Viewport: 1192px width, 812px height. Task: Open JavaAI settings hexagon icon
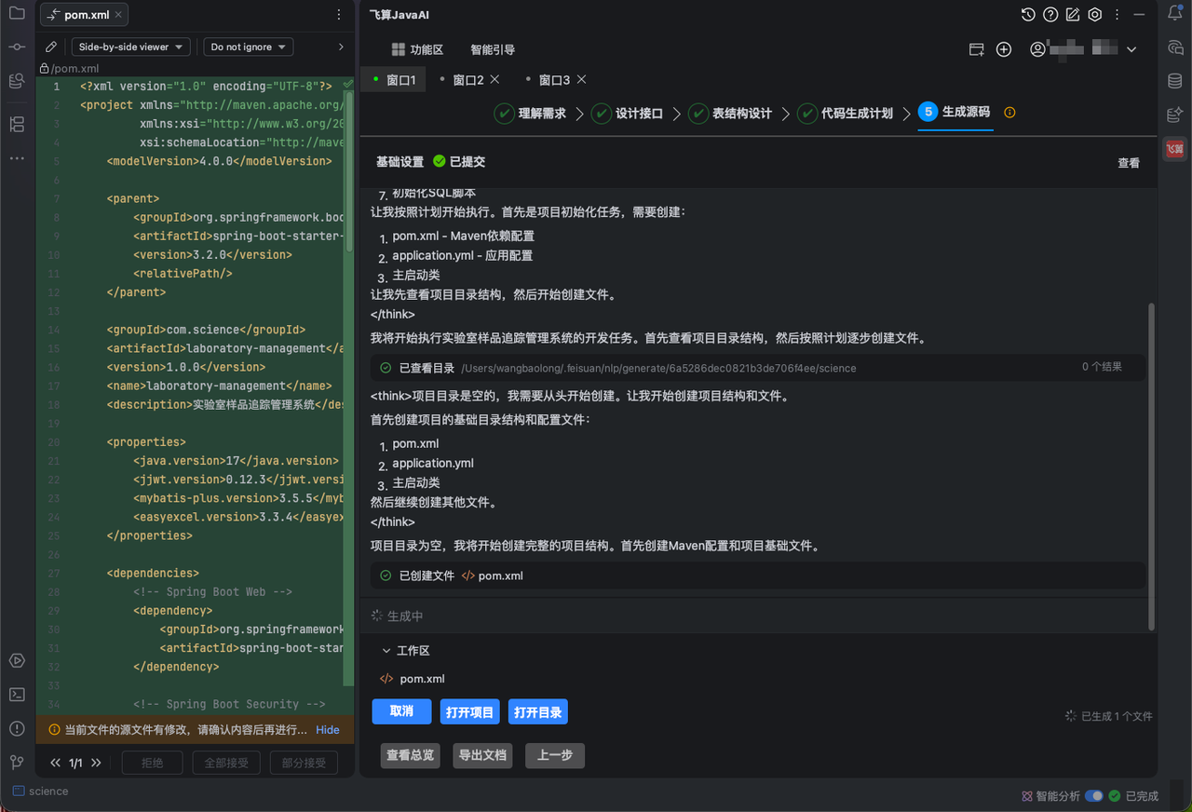(x=1095, y=14)
